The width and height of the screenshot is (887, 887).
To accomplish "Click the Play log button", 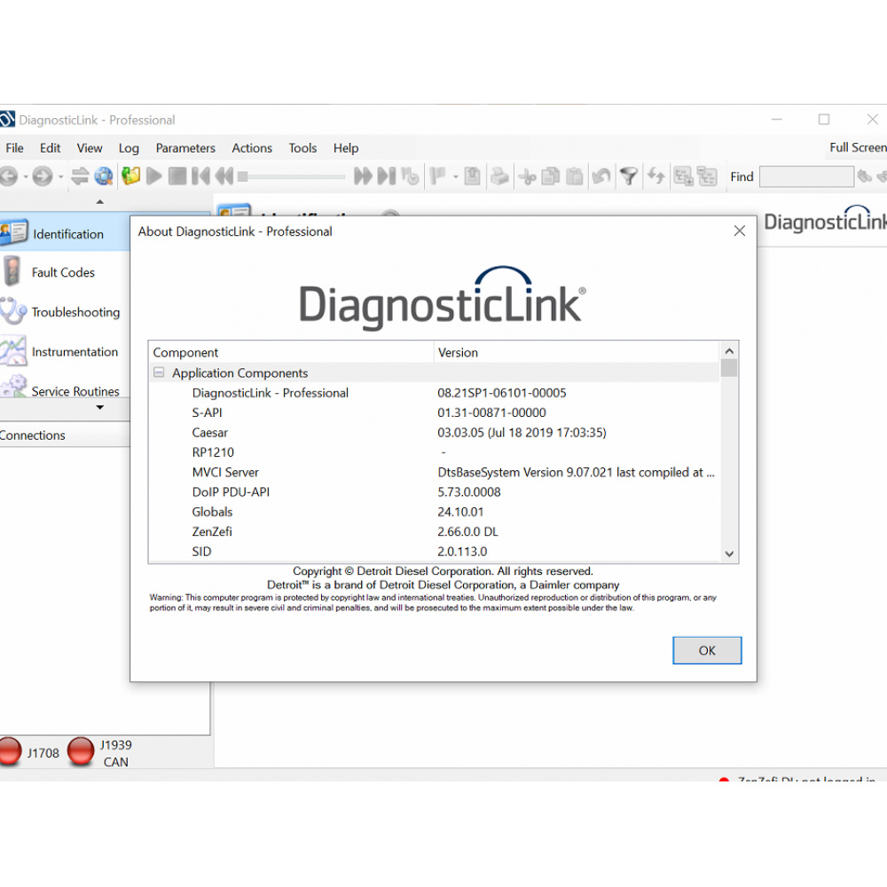I will click(153, 177).
